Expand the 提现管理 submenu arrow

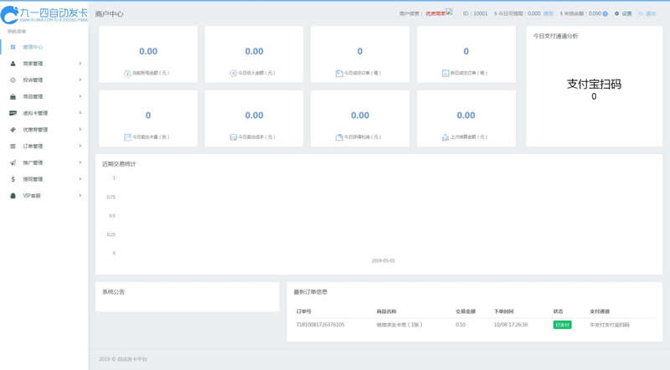(x=80, y=179)
